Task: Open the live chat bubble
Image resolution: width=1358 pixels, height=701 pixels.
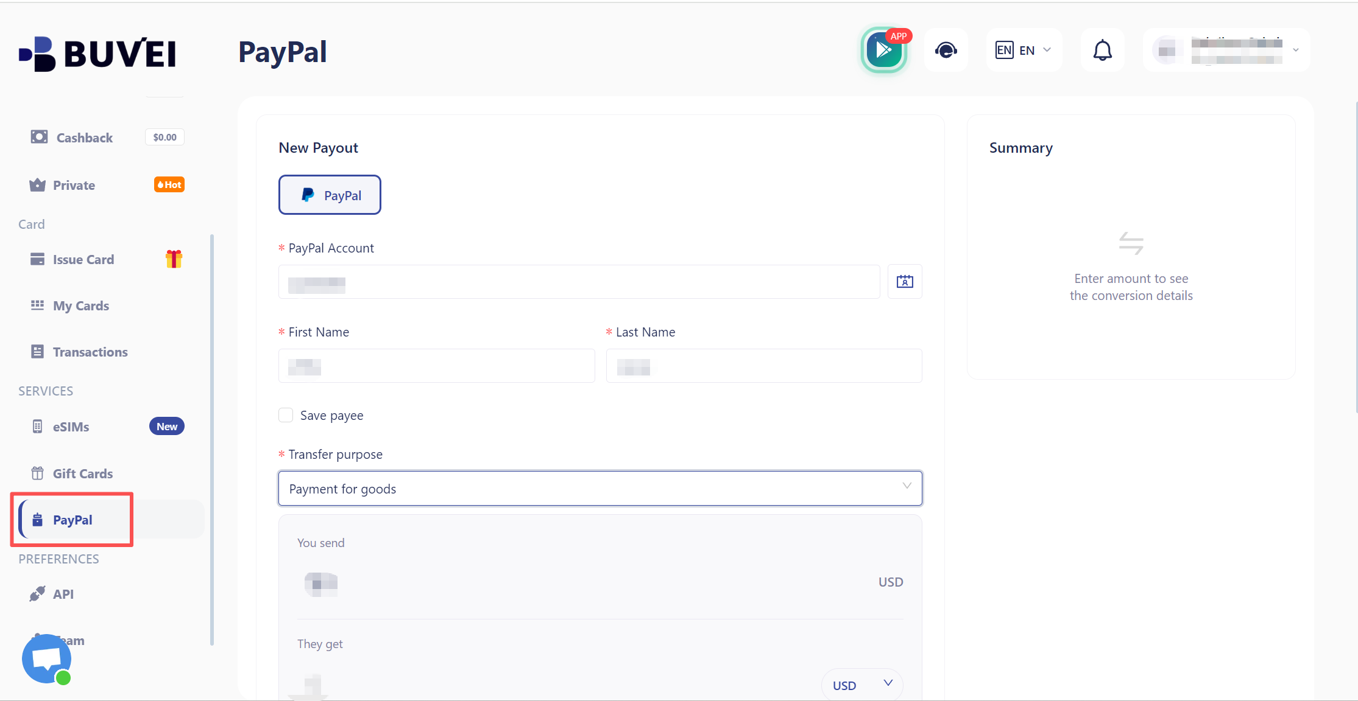Action: pyautogui.click(x=46, y=659)
